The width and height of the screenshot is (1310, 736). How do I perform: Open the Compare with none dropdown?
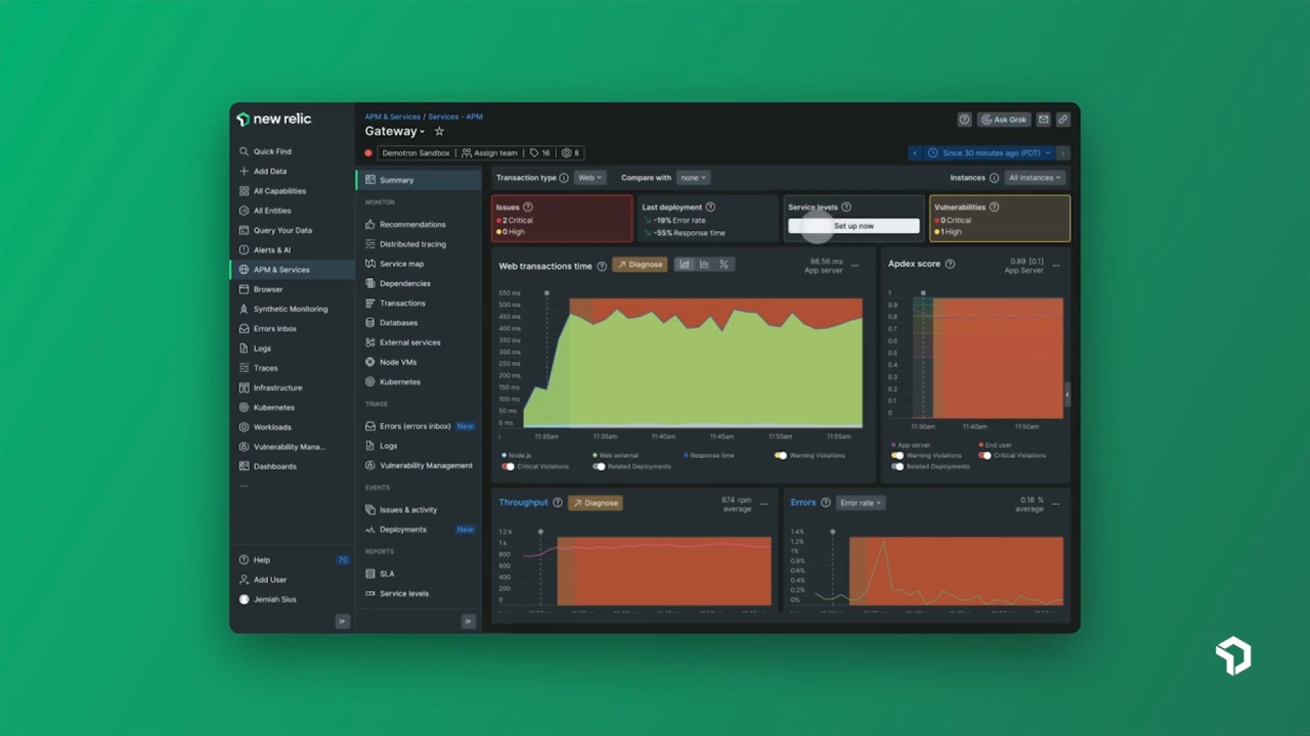693,178
